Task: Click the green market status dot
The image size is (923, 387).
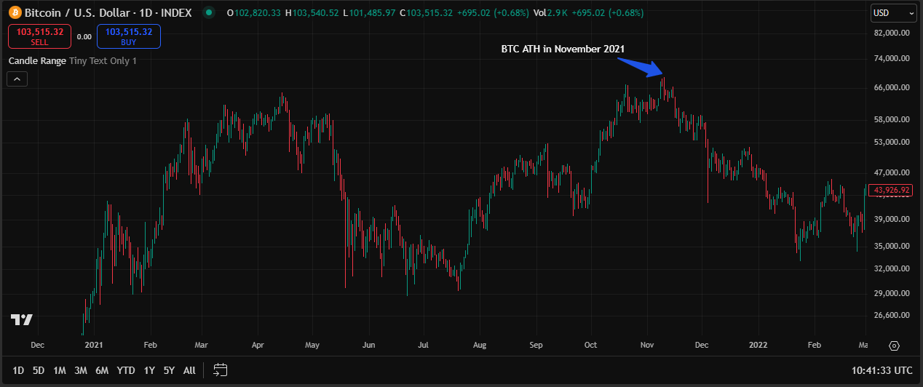Action: (209, 12)
